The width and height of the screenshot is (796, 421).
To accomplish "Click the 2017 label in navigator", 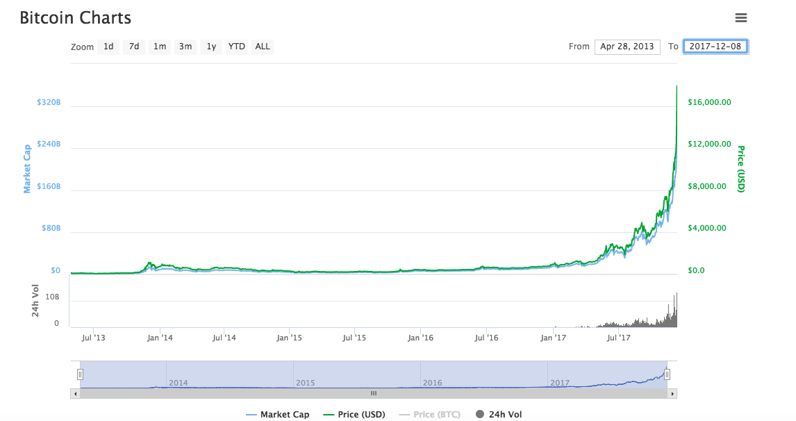I will pos(560,383).
